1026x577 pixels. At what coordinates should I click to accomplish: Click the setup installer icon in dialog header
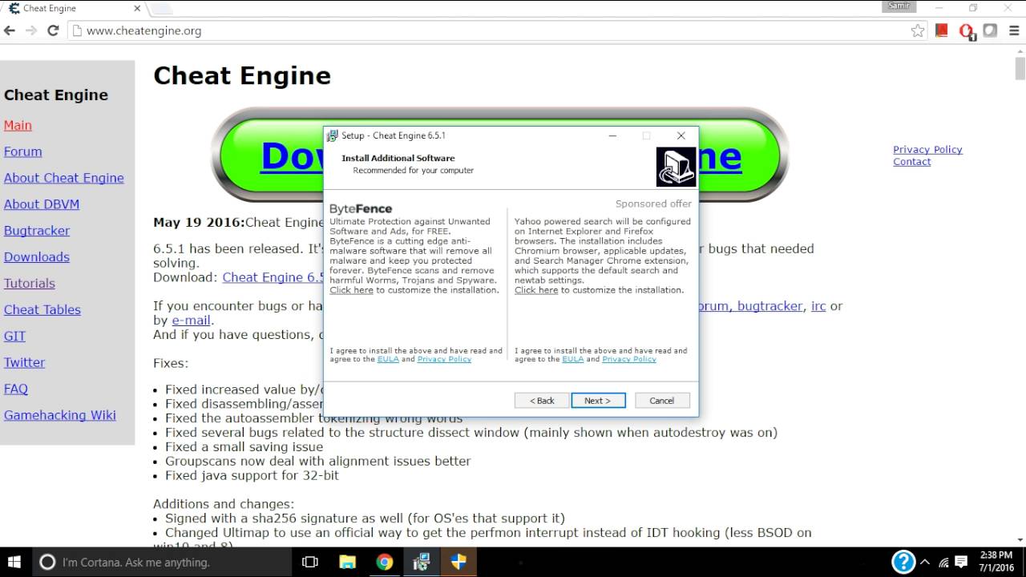click(x=676, y=167)
